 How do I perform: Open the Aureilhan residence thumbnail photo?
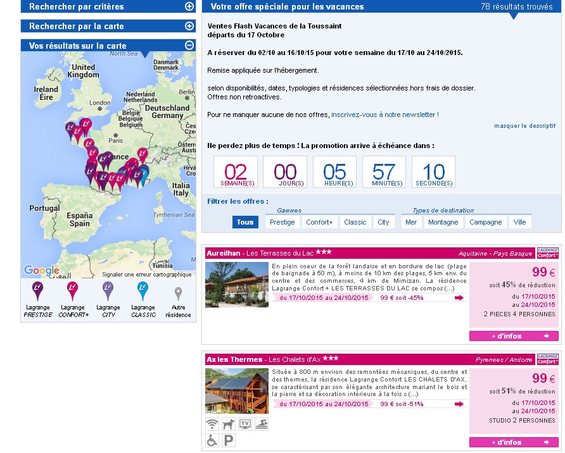228,285
